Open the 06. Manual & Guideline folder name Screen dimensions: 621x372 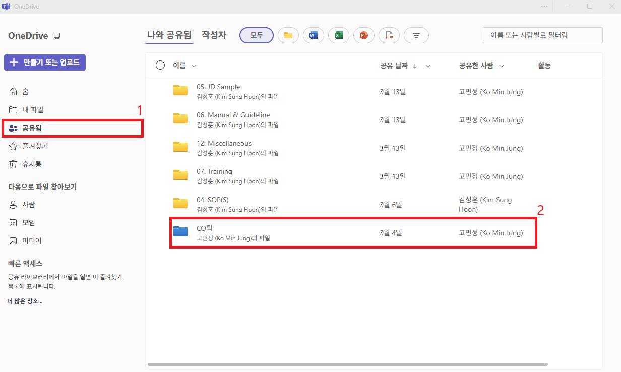[233, 115]
